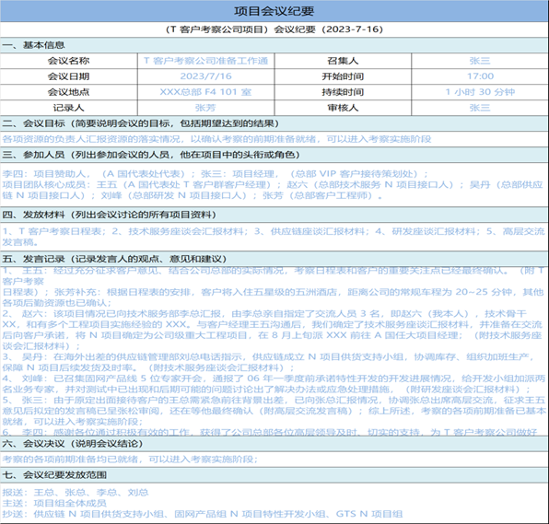The width and height of the screenshot is (549, 524).
Task: Select the 三、参加人员 section header
Action: tap(274, 155)
